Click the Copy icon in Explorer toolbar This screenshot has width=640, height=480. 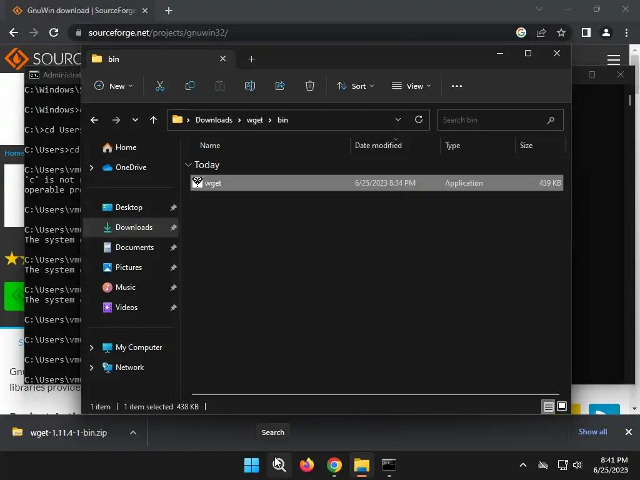click(x=190, y=86)
